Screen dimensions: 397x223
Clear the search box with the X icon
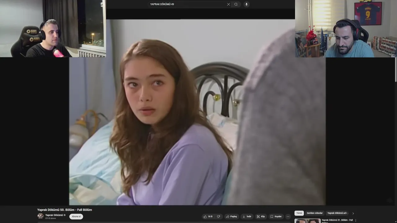coord(229,4)
